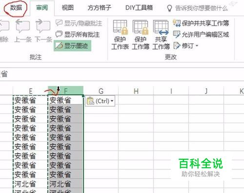Go to next comment 下一条

pos(43,31)
